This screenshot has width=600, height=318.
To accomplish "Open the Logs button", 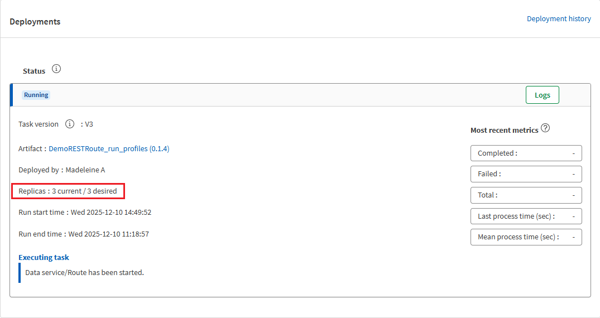I will point(542,95).
